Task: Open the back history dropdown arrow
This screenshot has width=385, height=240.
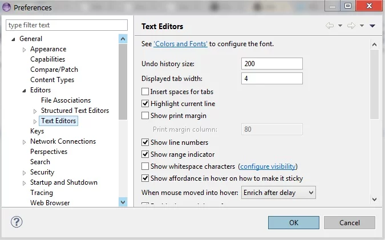Action: (x=340, y=26)
